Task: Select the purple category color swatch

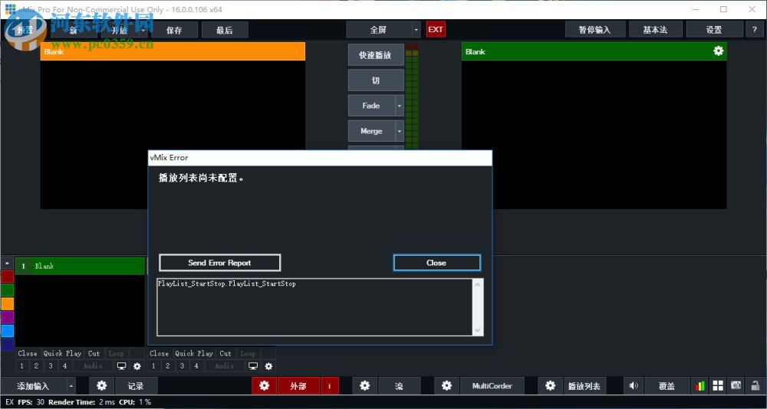Action: (x=8, y=317)
